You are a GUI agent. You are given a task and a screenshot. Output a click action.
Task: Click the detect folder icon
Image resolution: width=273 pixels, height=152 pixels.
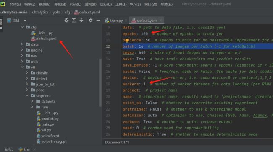coord(33,78)
